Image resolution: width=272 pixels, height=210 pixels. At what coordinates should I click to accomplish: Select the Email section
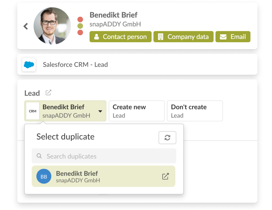(x=233, y=37)
